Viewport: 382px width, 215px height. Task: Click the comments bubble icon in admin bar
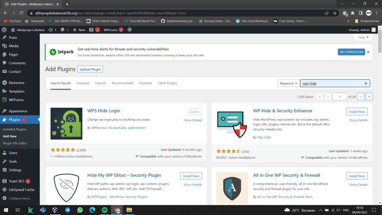tap(63, 30)
